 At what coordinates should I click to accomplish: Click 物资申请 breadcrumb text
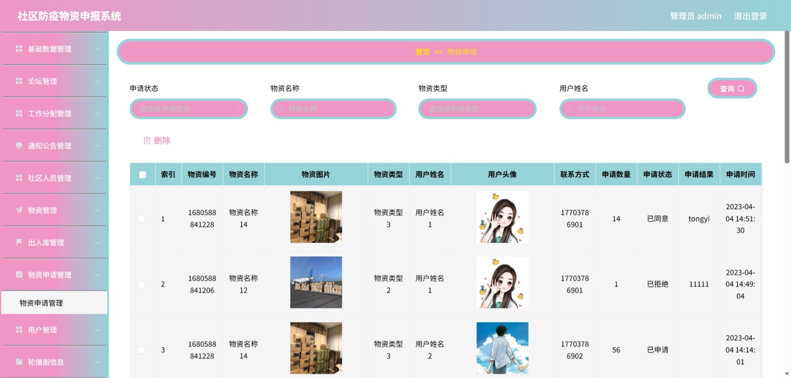pos(462,52)
